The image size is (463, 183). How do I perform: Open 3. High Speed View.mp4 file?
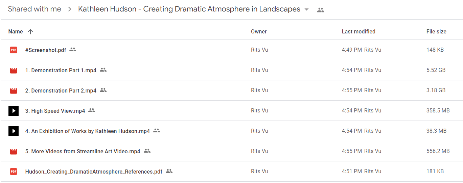pyautogui.click(x=55, y=111)
